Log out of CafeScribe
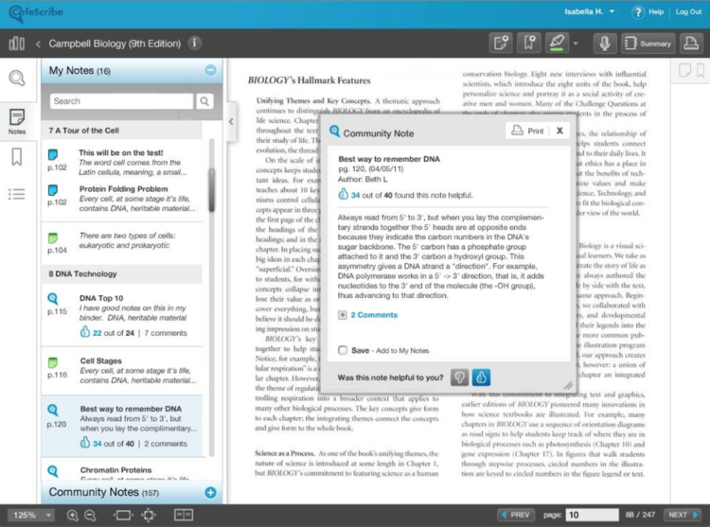Viewport: 710px width, 527px height. (x=688, y=11)
